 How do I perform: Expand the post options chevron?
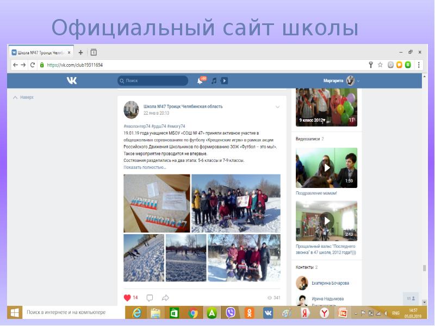point(278,107)
